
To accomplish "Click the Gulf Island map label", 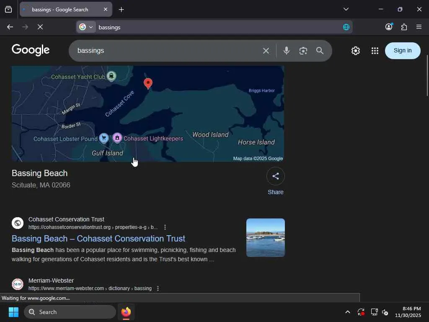I will 107,153.
